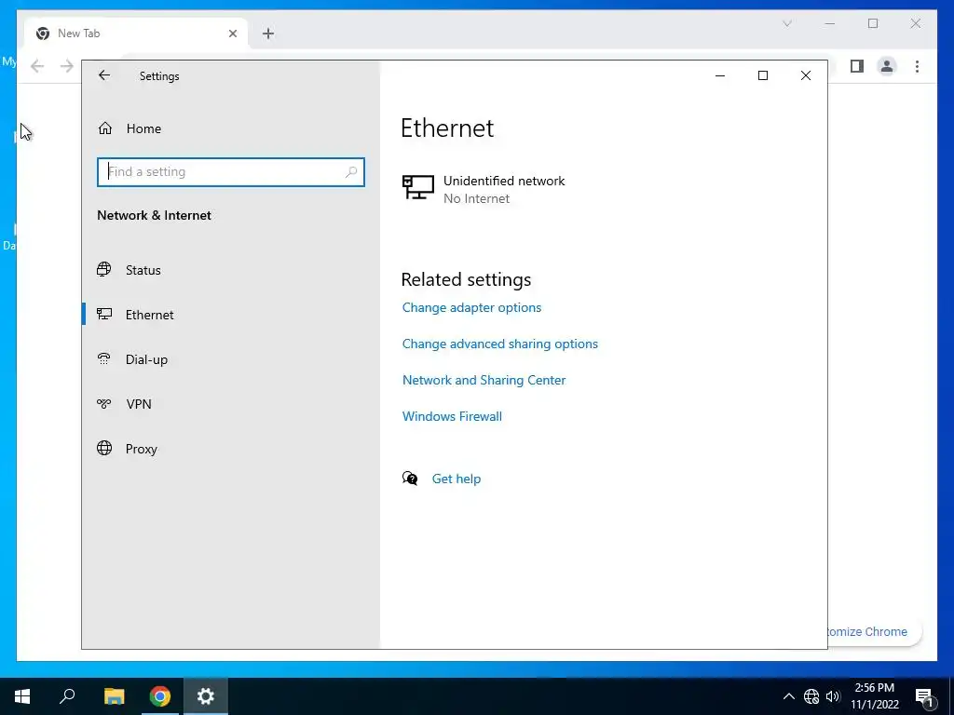Show hidden system tray icons
Viewport: 954px width, 715px height.
(x=788, y=696)
